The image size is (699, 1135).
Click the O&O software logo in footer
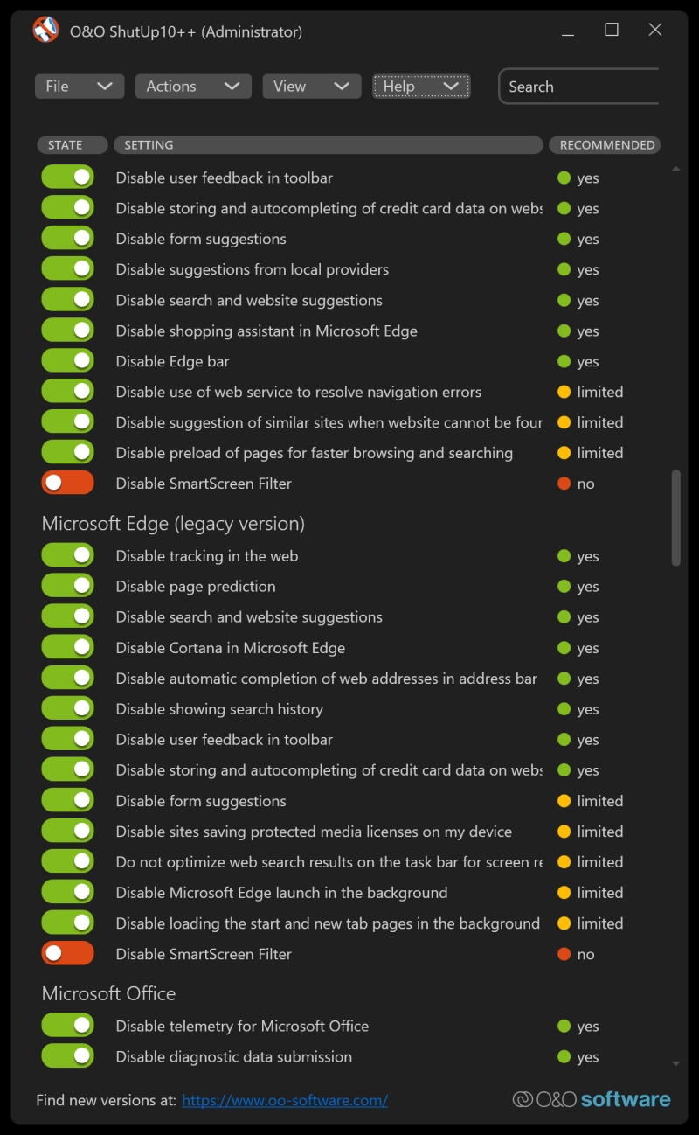[x=592, y=1099]
